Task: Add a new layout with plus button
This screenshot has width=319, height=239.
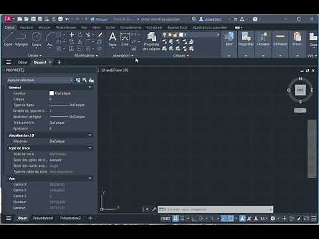Action: pos(90,218)
